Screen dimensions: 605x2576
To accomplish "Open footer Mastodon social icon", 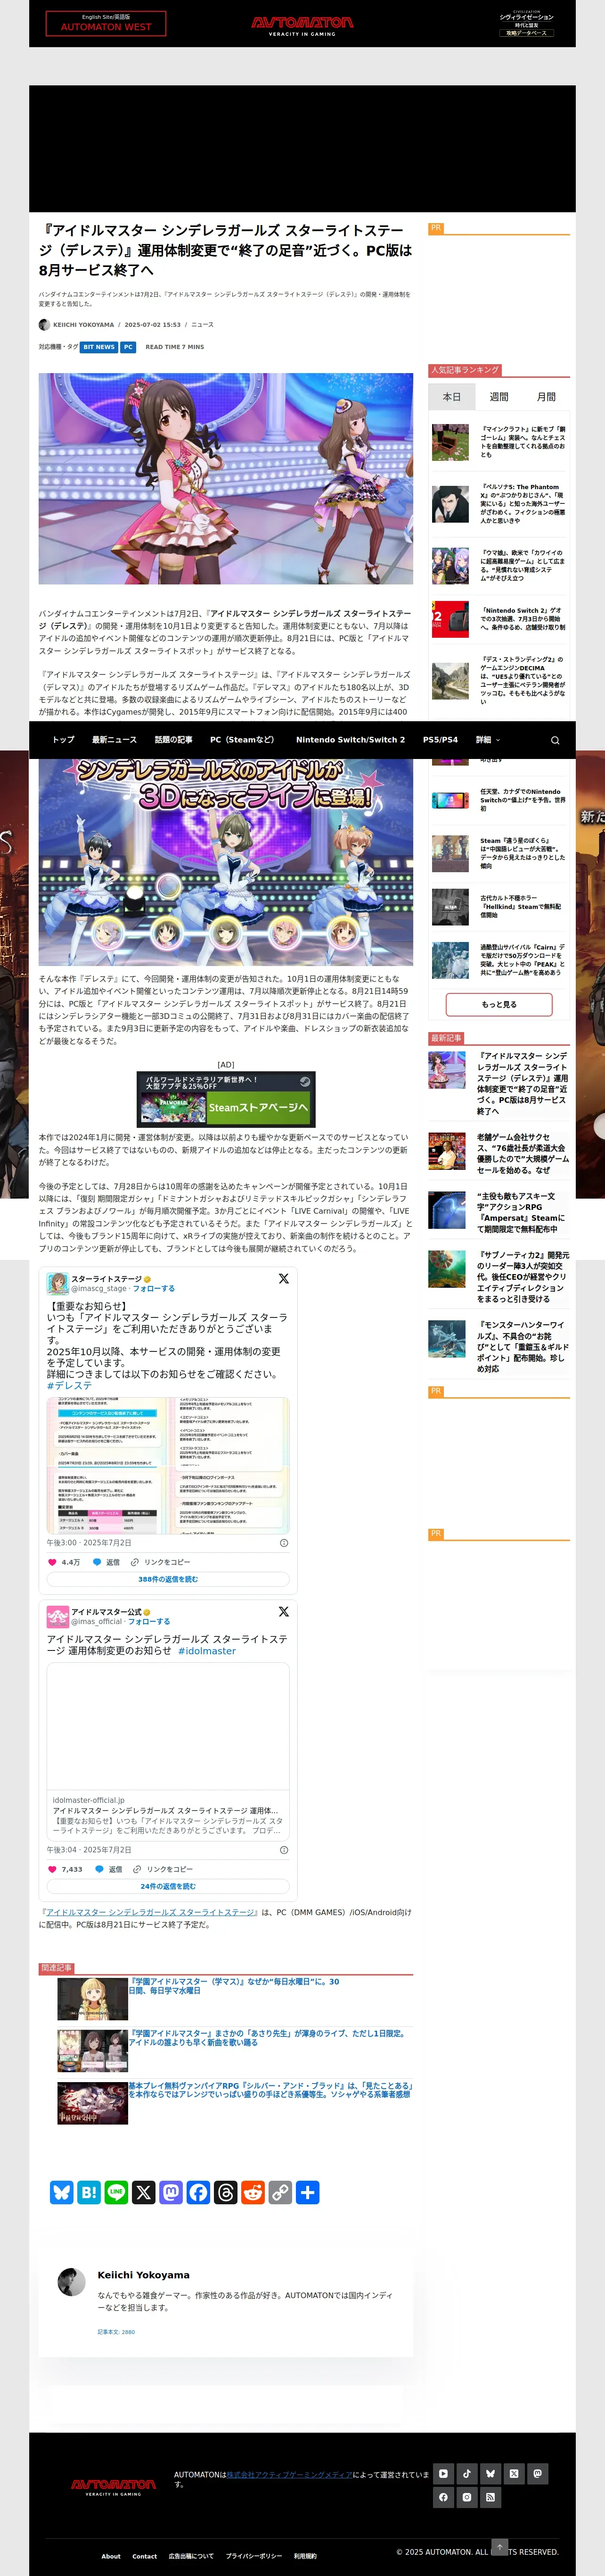I will pos(538,2473).
